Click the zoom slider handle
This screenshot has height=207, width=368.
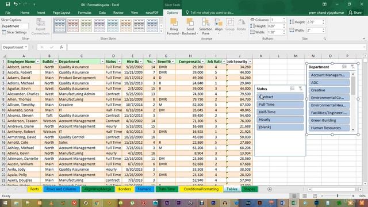tap(338, 195)
